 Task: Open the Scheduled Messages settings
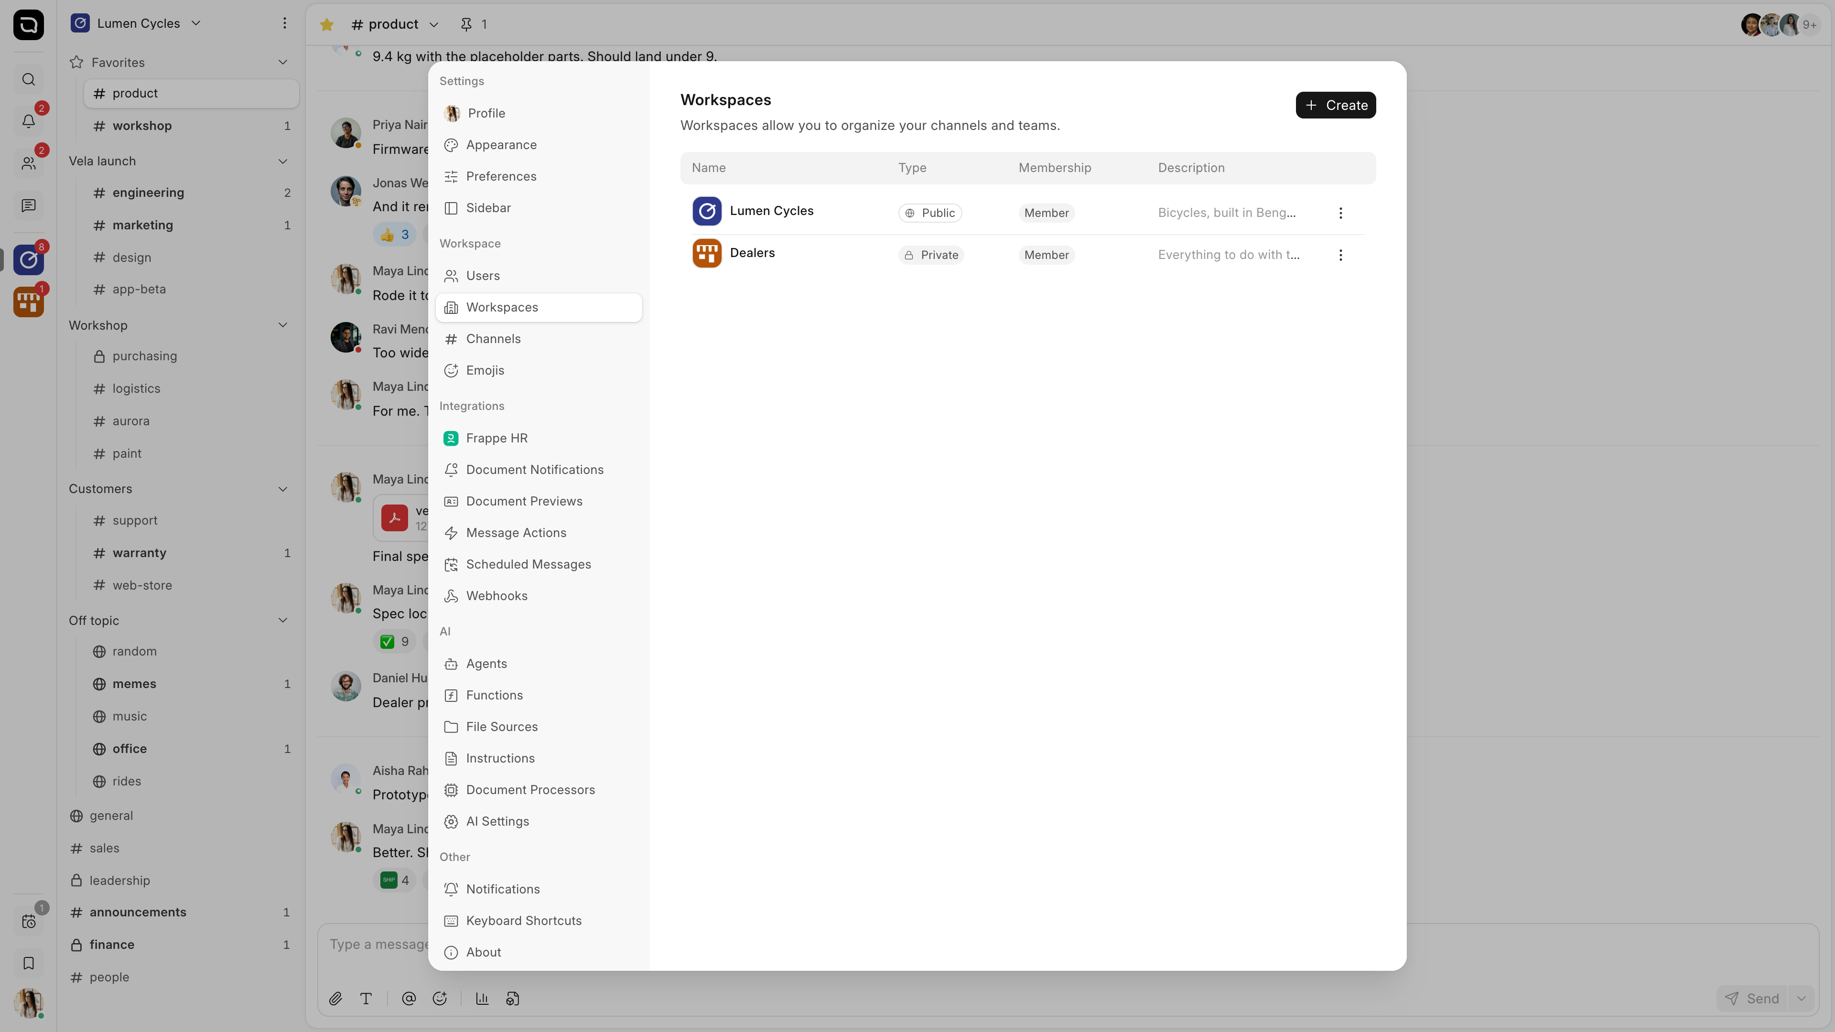pyautogui.click(x=539, y=565)
